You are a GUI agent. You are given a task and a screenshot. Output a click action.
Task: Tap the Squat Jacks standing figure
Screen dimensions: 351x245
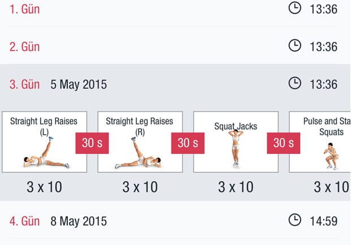pyautogui.click(x=236, y=148)
